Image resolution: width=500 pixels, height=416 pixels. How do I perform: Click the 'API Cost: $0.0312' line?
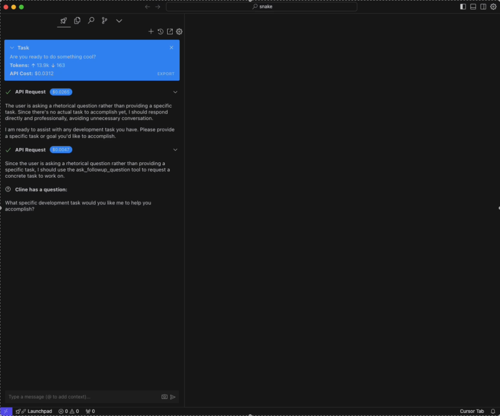coord(31,73)
